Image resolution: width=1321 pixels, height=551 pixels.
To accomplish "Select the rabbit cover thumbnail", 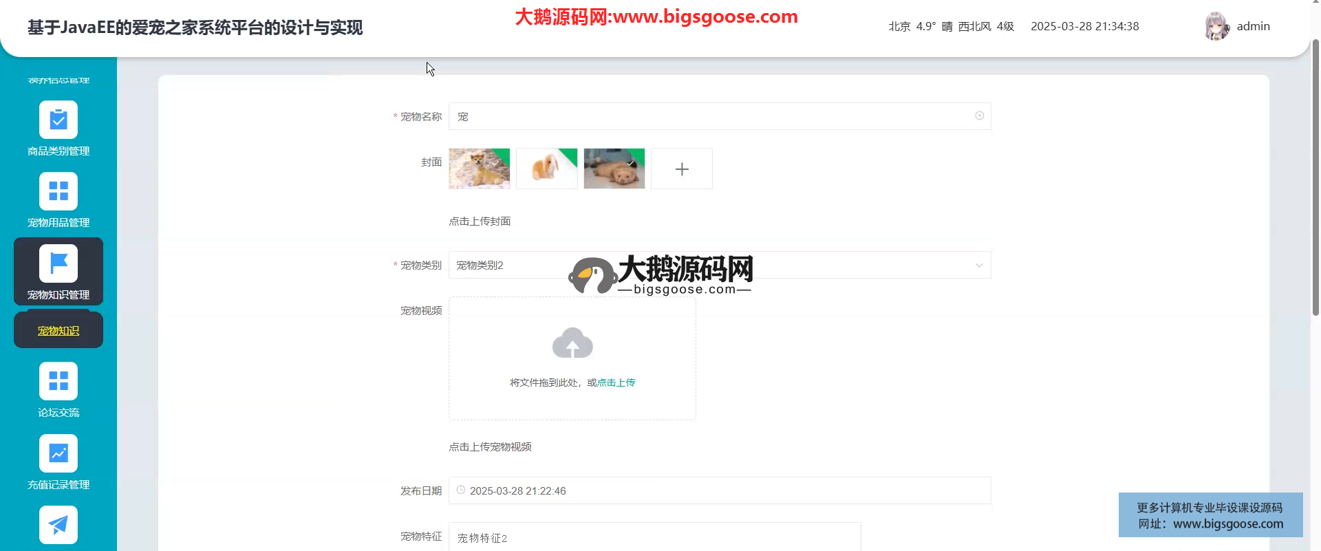I will pos(546,169).
